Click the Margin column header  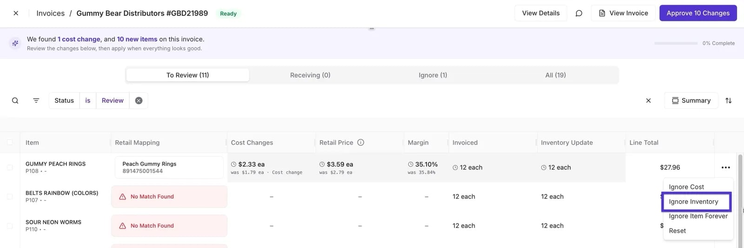coord(418,142)
